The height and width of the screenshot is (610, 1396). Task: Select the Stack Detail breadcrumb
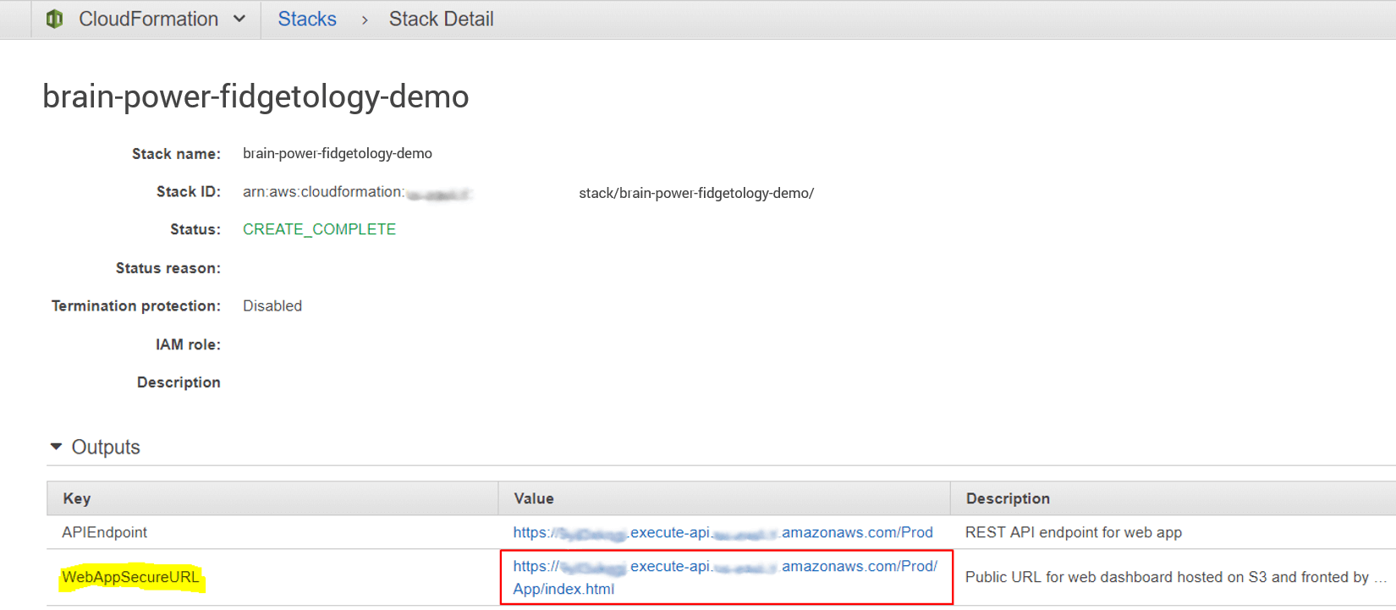coord(441,19)
